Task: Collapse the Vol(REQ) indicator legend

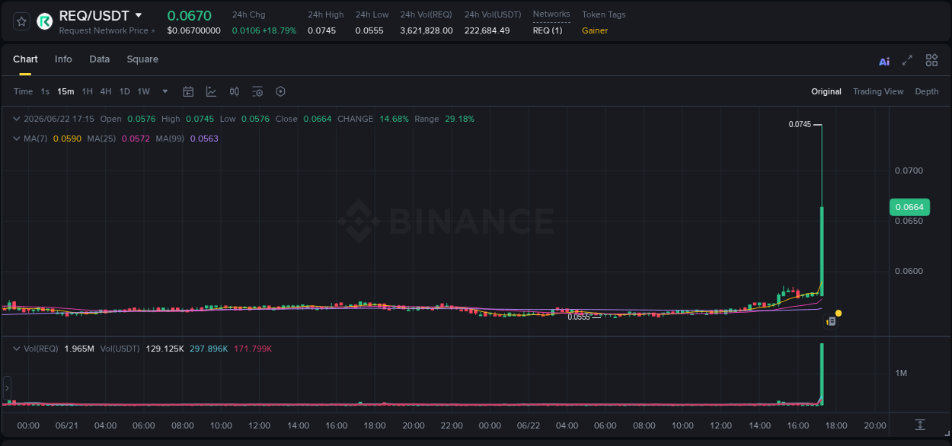Action: (17, 349)
